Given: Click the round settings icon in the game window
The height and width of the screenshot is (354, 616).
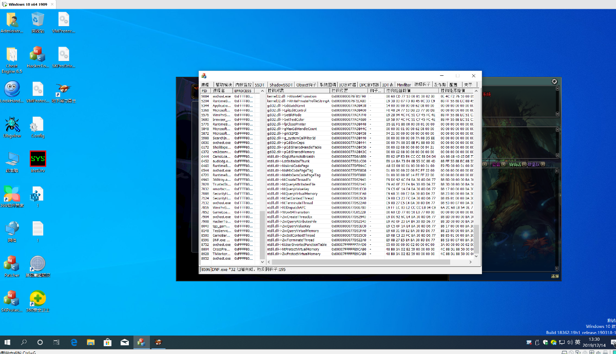Looking at the screenshot, I should (x=554, y=81).
